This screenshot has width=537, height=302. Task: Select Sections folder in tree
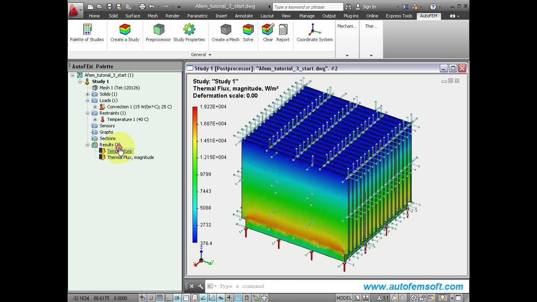click(107, 138)
